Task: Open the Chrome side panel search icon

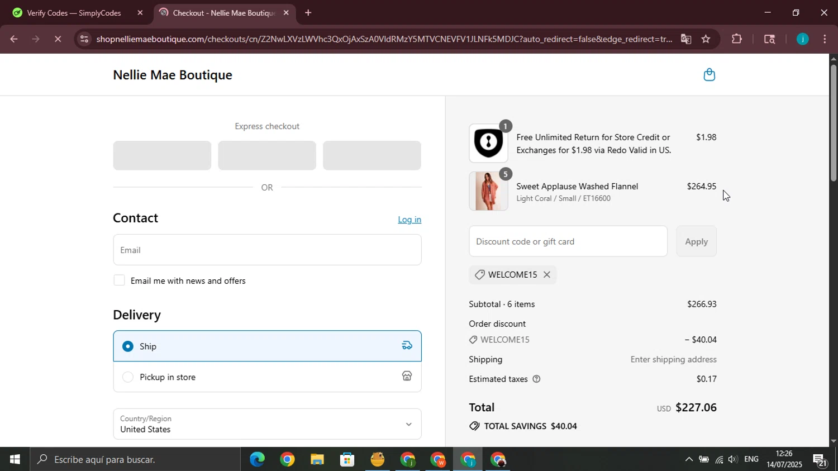Action: pyautogui.click(x=769, y=39)
